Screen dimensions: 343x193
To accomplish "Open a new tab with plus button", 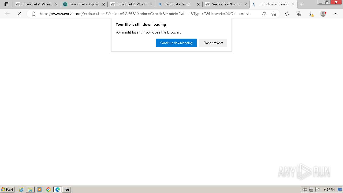I will [302, 4].
